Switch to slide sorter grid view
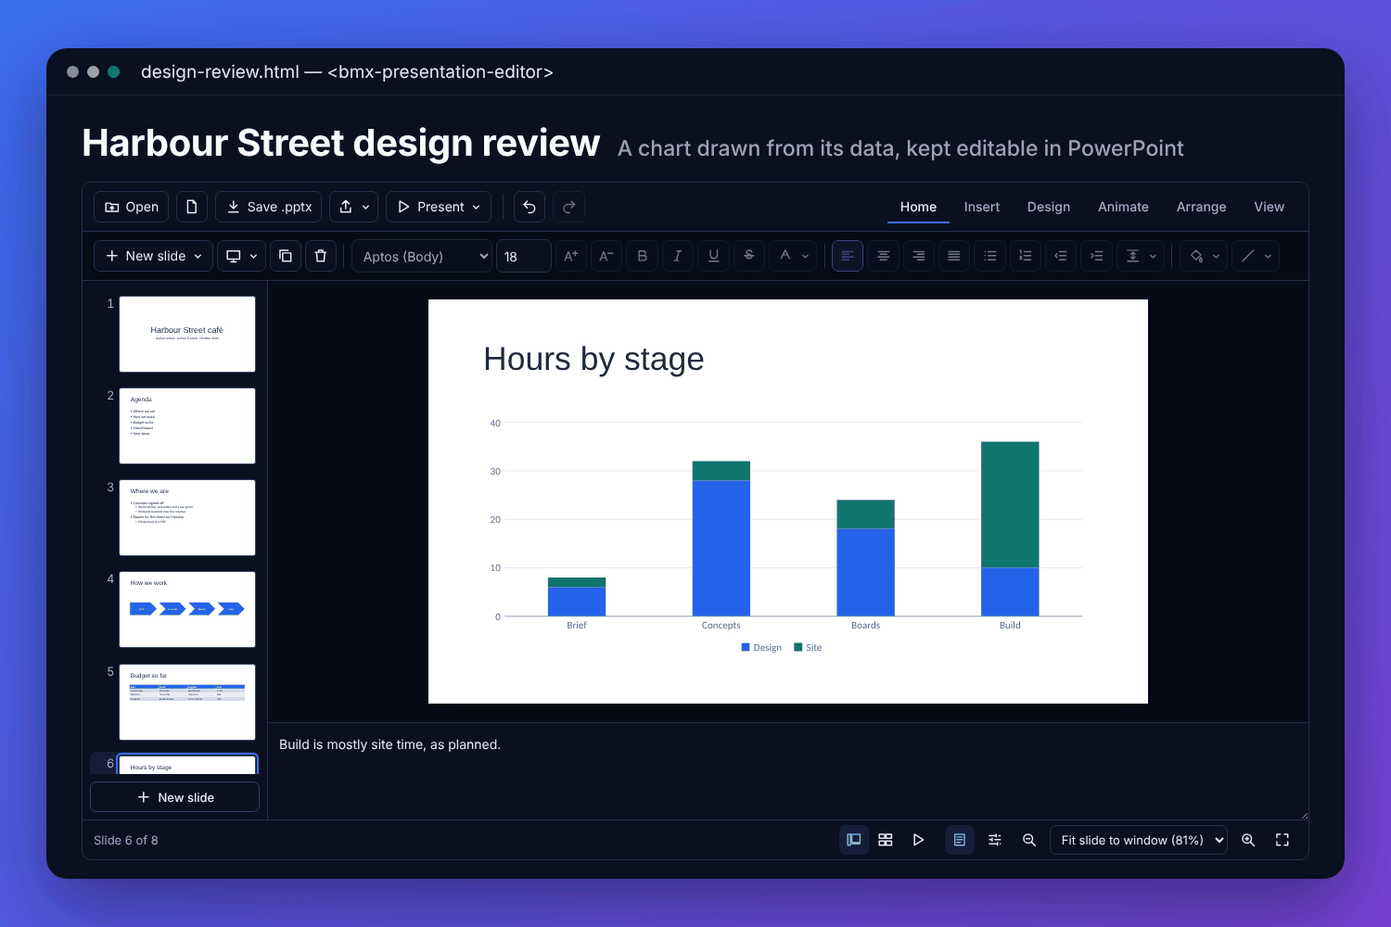Screen dimensions: 1391x927 coord(886,840)
